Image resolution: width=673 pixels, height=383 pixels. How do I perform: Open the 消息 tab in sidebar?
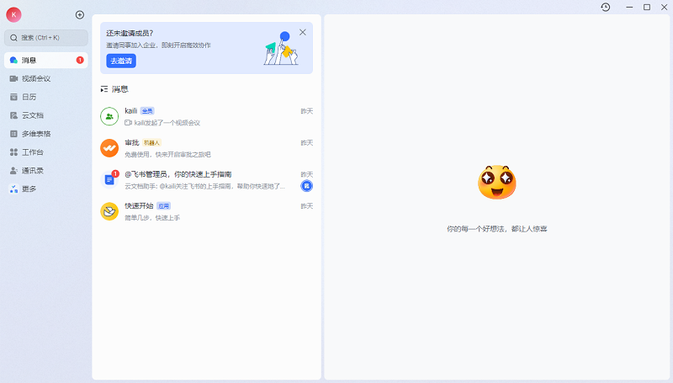click(x=46, y=60)
